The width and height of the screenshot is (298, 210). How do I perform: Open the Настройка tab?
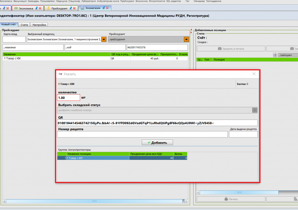tap(39, 25)
